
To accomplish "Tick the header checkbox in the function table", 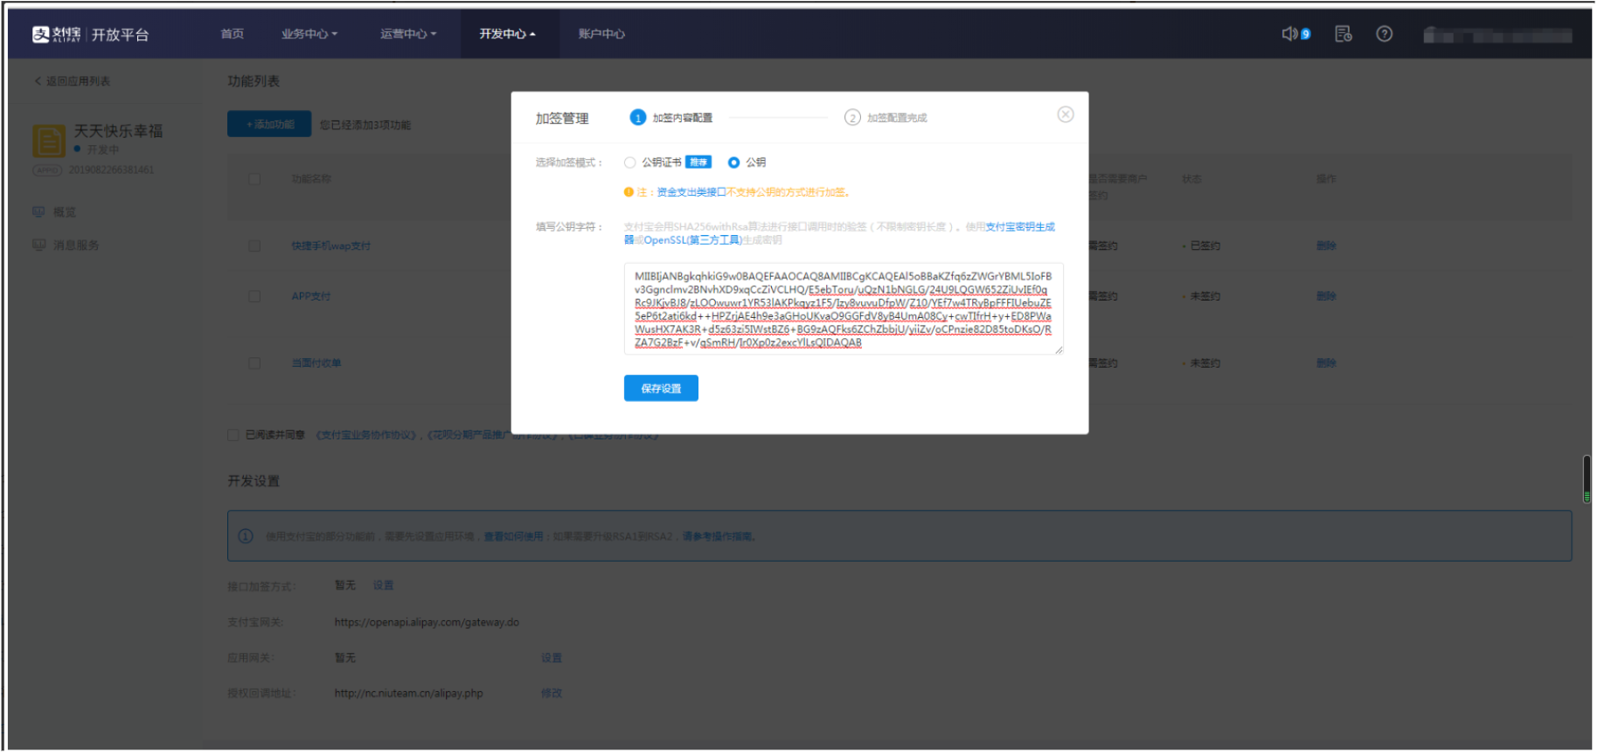I will pyautogui.click(x=254, y=179).
